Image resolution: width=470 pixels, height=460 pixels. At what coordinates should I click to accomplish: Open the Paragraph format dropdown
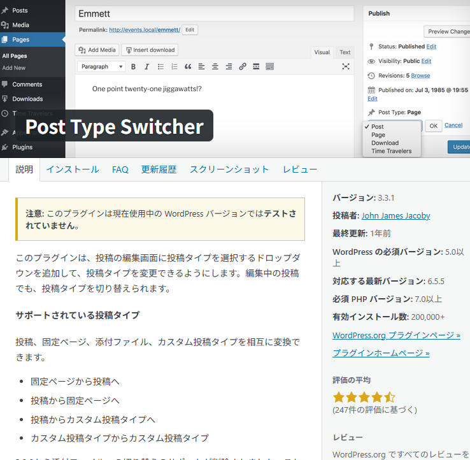click(x=102, y=66)
